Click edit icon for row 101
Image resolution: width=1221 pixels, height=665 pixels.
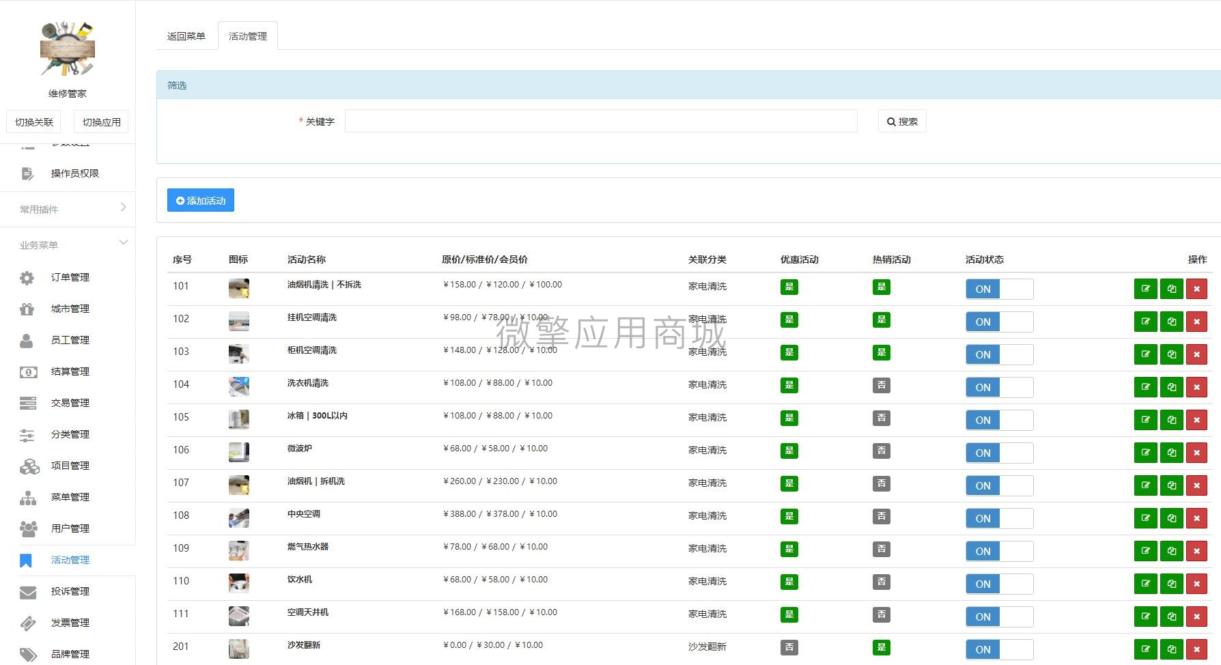tap(1145, 289)
